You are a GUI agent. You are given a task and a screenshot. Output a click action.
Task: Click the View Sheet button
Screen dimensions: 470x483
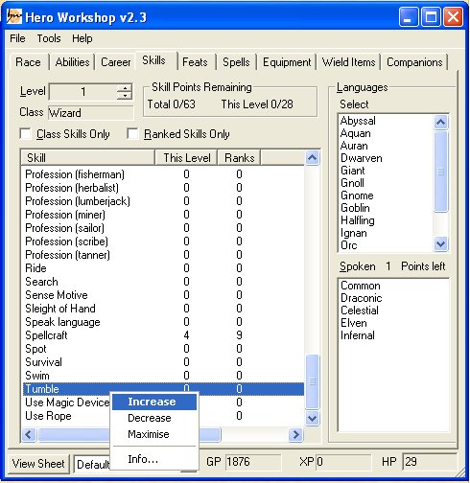38,463
